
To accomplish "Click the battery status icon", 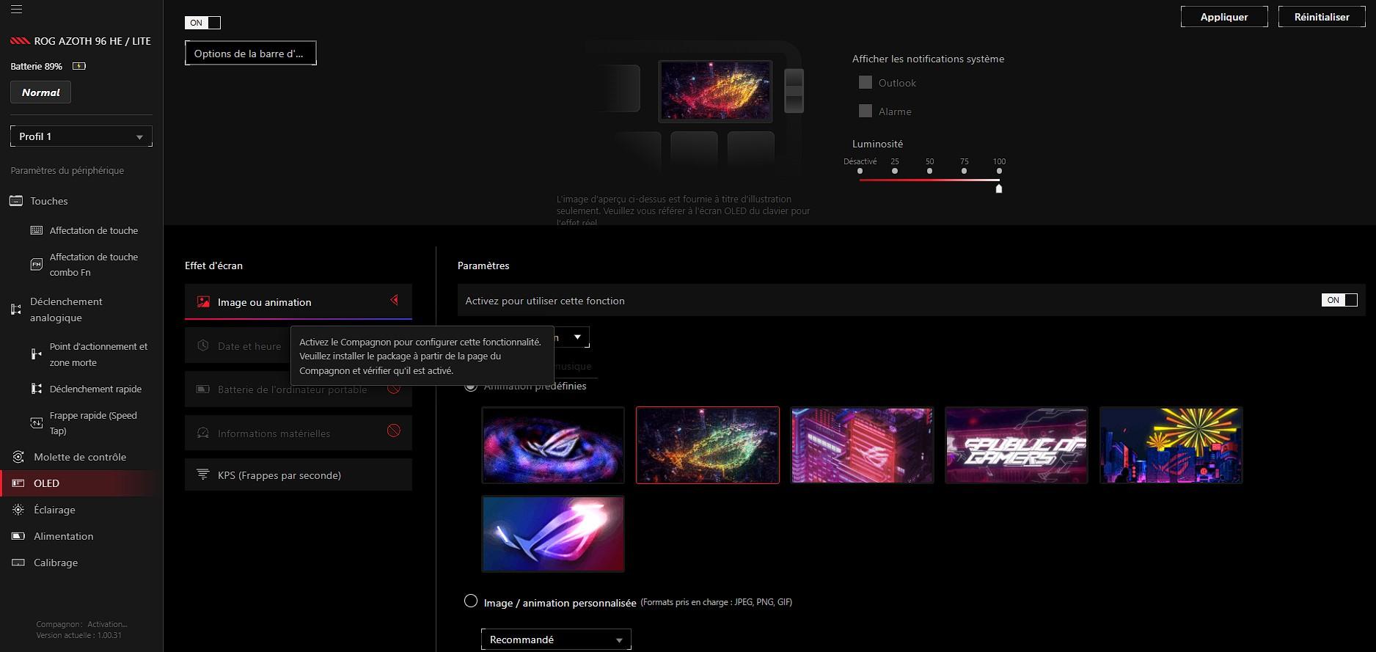I will click(79, 66).
